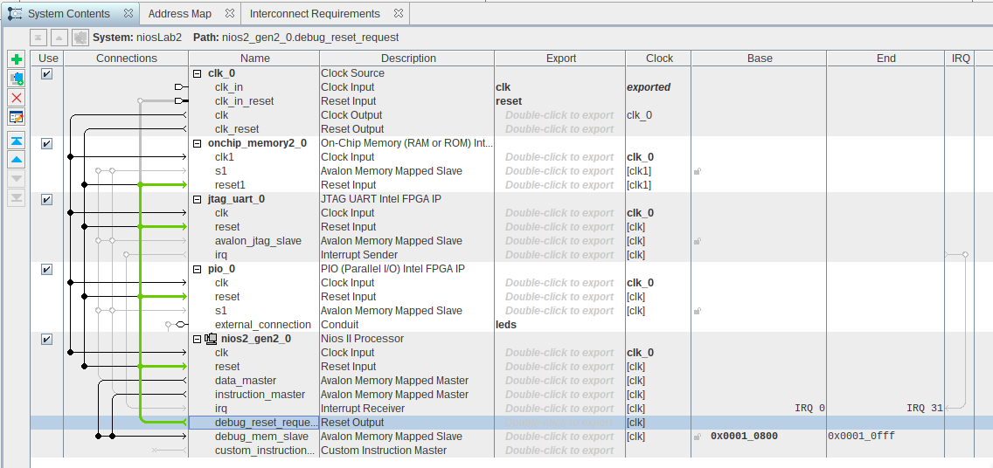The width and height of the screenshot is (993, 468).
Task: Click the Base column header
Action: pyautogui.click(x=760, y=58)
